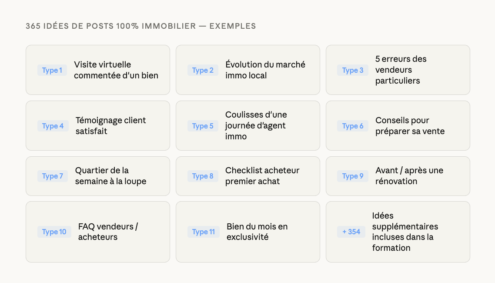Open the 'Visite virtuelle commentée d'un bien' card
Viewport: 495px width, 283px height.
pyautogui.click(x=116, y=70)
